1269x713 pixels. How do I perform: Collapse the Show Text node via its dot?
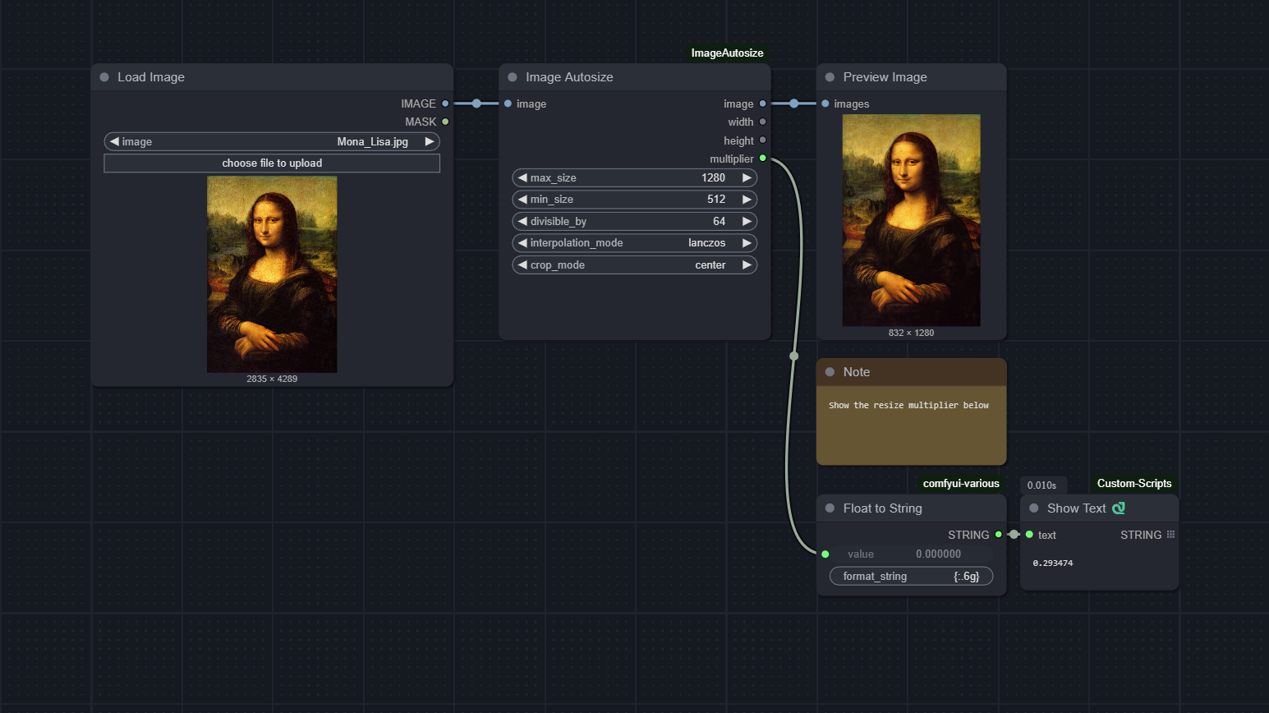click(x=1034, y=508)
